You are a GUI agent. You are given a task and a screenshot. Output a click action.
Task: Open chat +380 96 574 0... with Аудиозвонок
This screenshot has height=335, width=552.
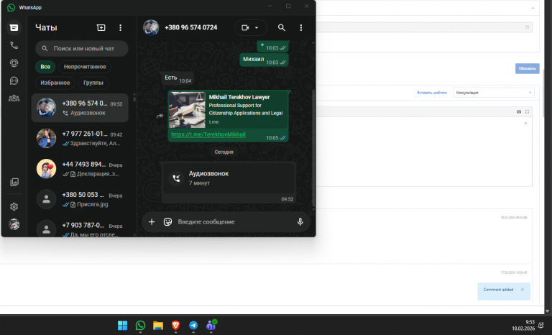pyautogui.click(x=80, y=108)
